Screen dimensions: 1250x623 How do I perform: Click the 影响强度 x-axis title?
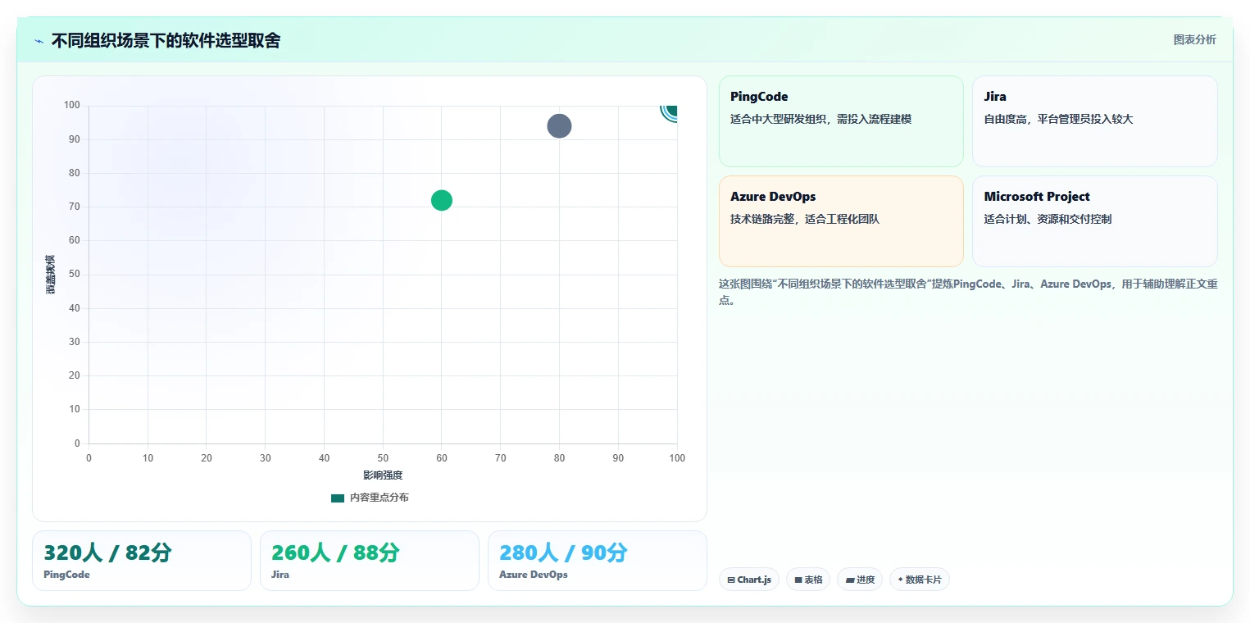tap(383, 475)
